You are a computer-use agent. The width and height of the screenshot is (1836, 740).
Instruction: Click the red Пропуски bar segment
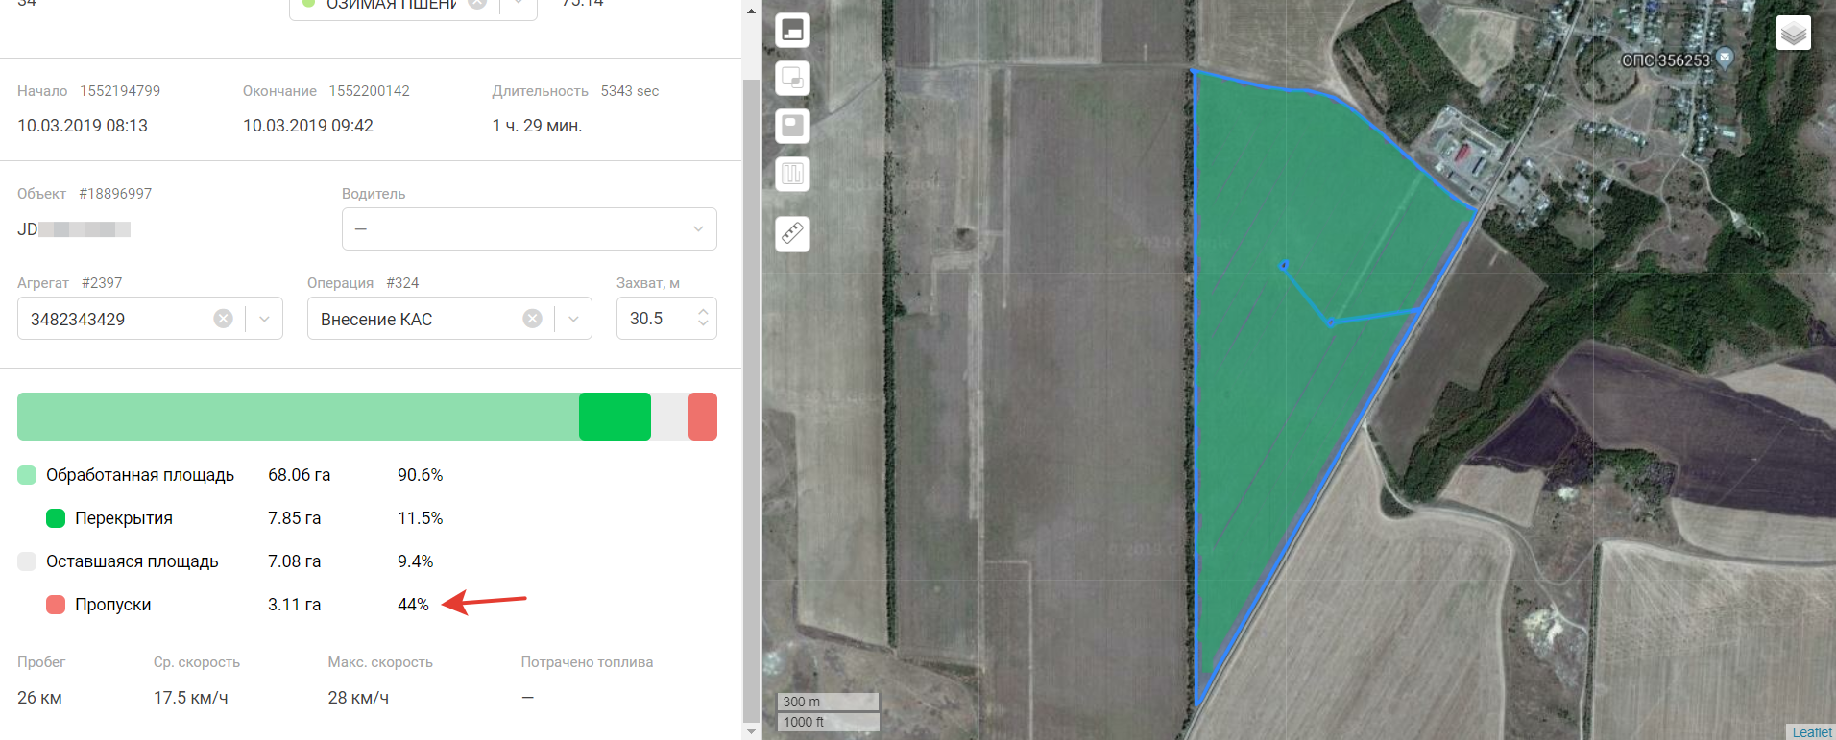tap(703, 417)
